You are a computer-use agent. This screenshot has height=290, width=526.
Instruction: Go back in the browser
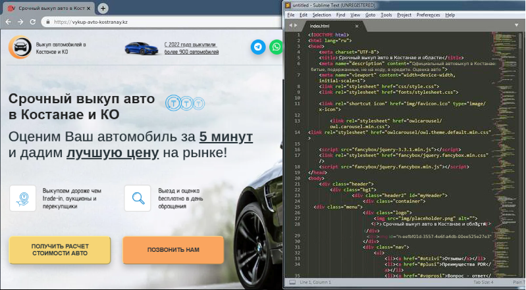point(9,22)
